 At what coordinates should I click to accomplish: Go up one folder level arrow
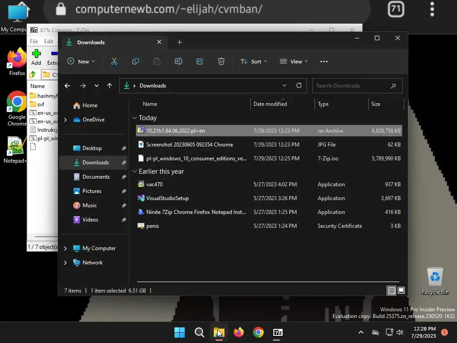(x=109, y=86)
